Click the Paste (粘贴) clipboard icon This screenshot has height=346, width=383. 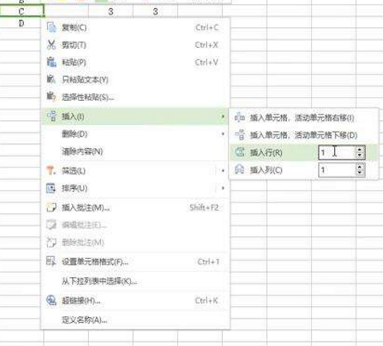[x=51, y=62]
